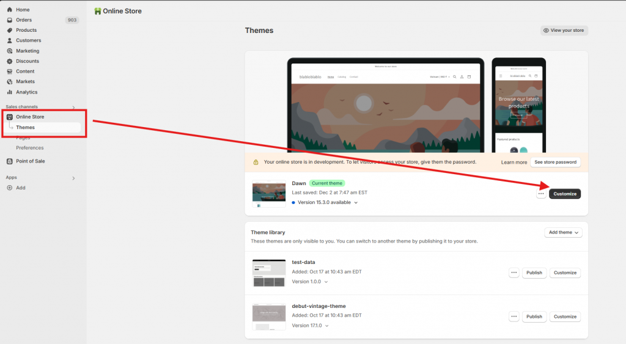Viewport: 626px width, 344px height.
Task: Customize the current Dawn theme
Action: [x=564, y=194]
